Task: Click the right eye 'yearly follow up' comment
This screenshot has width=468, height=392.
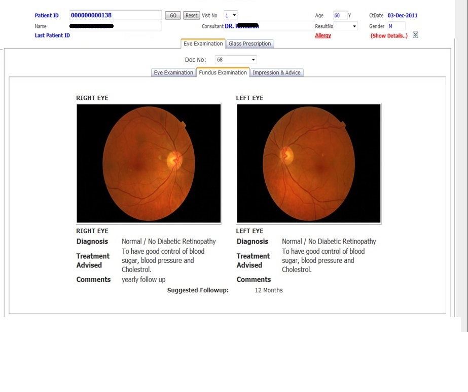Action: click(143, 280)
